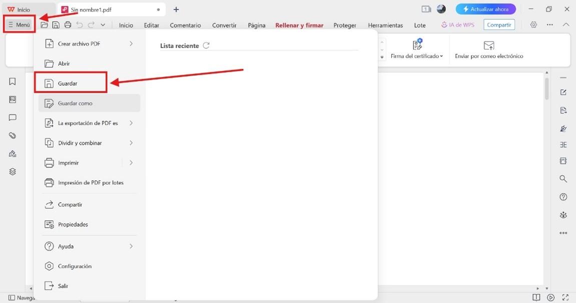Select Guardar como in the menu
The width and height of the screenshot is (576, 303).
click(76, 103)
